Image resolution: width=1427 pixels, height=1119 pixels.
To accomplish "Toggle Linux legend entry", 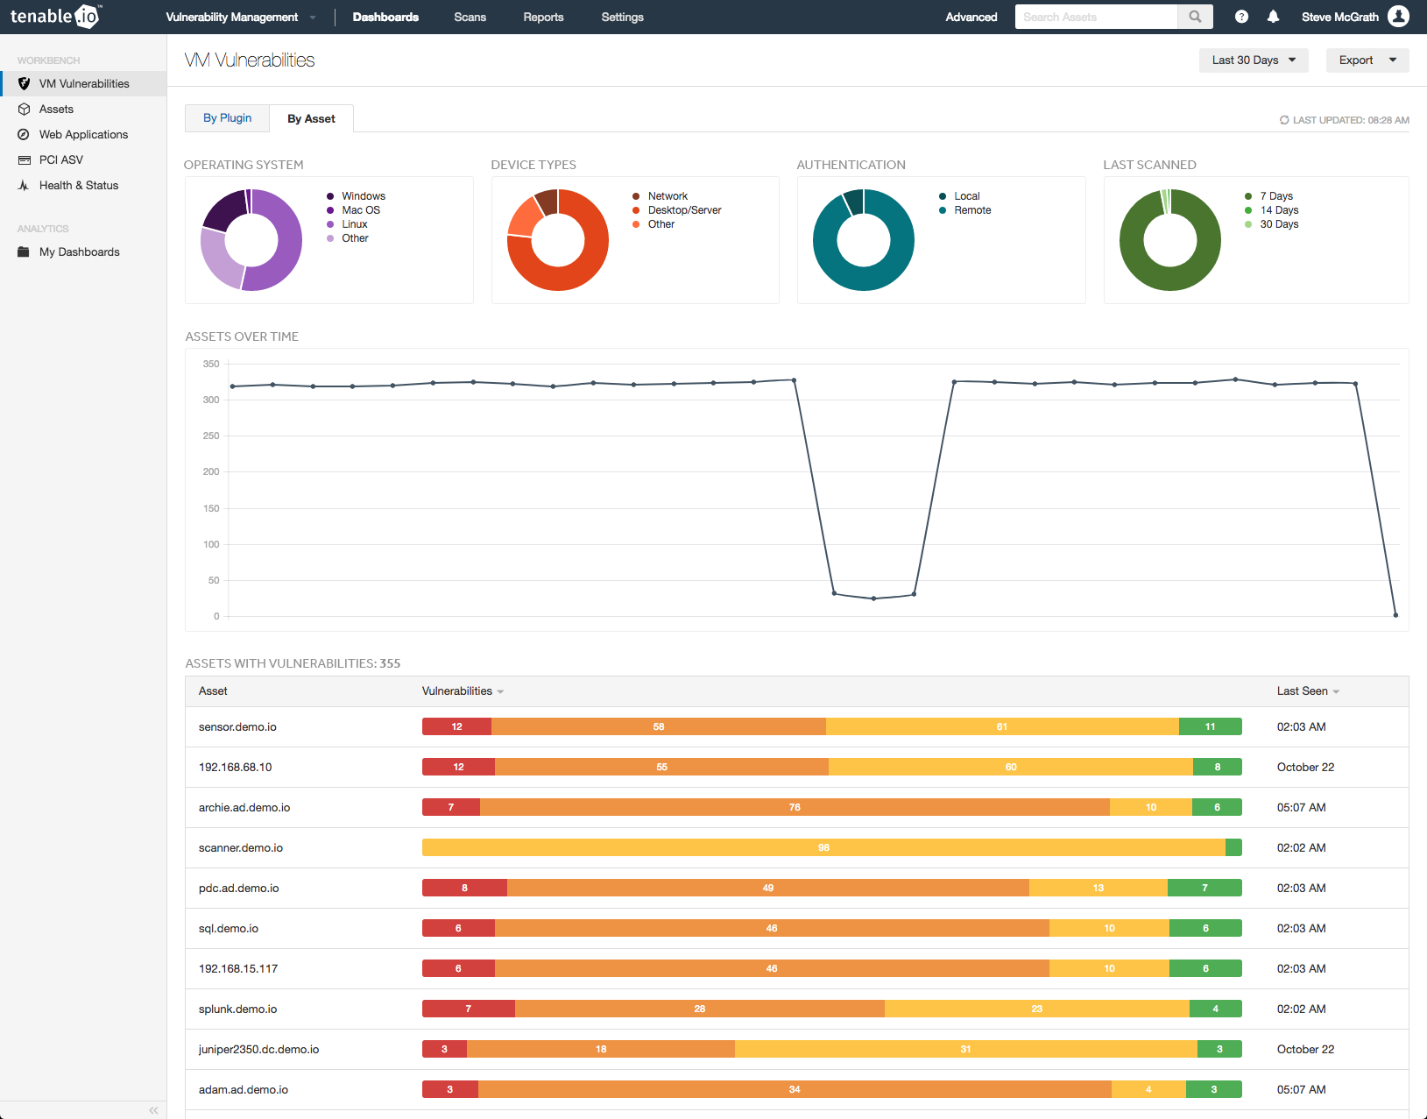I will pos(347,224).
